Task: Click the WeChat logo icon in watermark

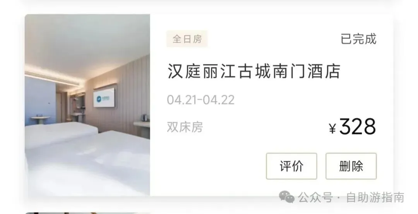Action: 286,197
